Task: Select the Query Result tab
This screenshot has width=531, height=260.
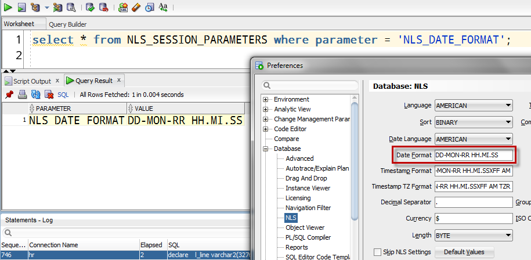Action: pyautogui.click(x=94, y=81)
